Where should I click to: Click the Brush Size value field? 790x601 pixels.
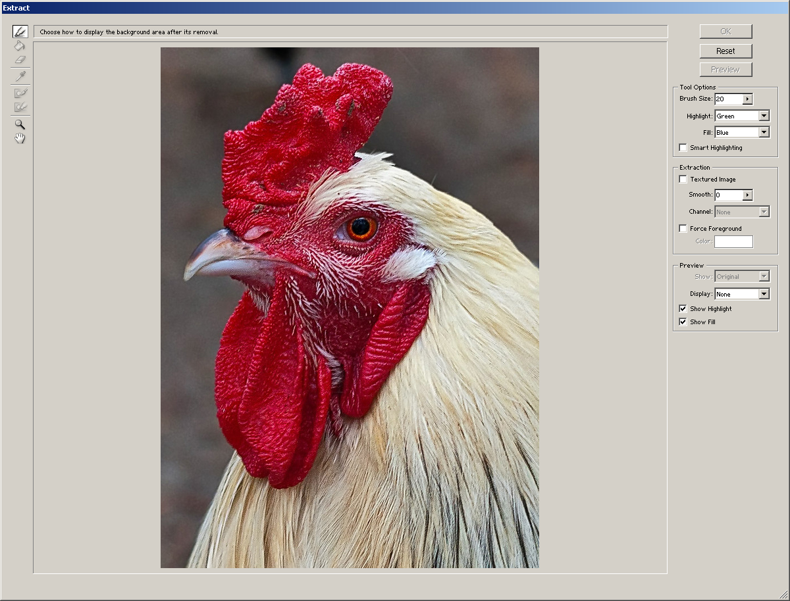pos(728,99)
